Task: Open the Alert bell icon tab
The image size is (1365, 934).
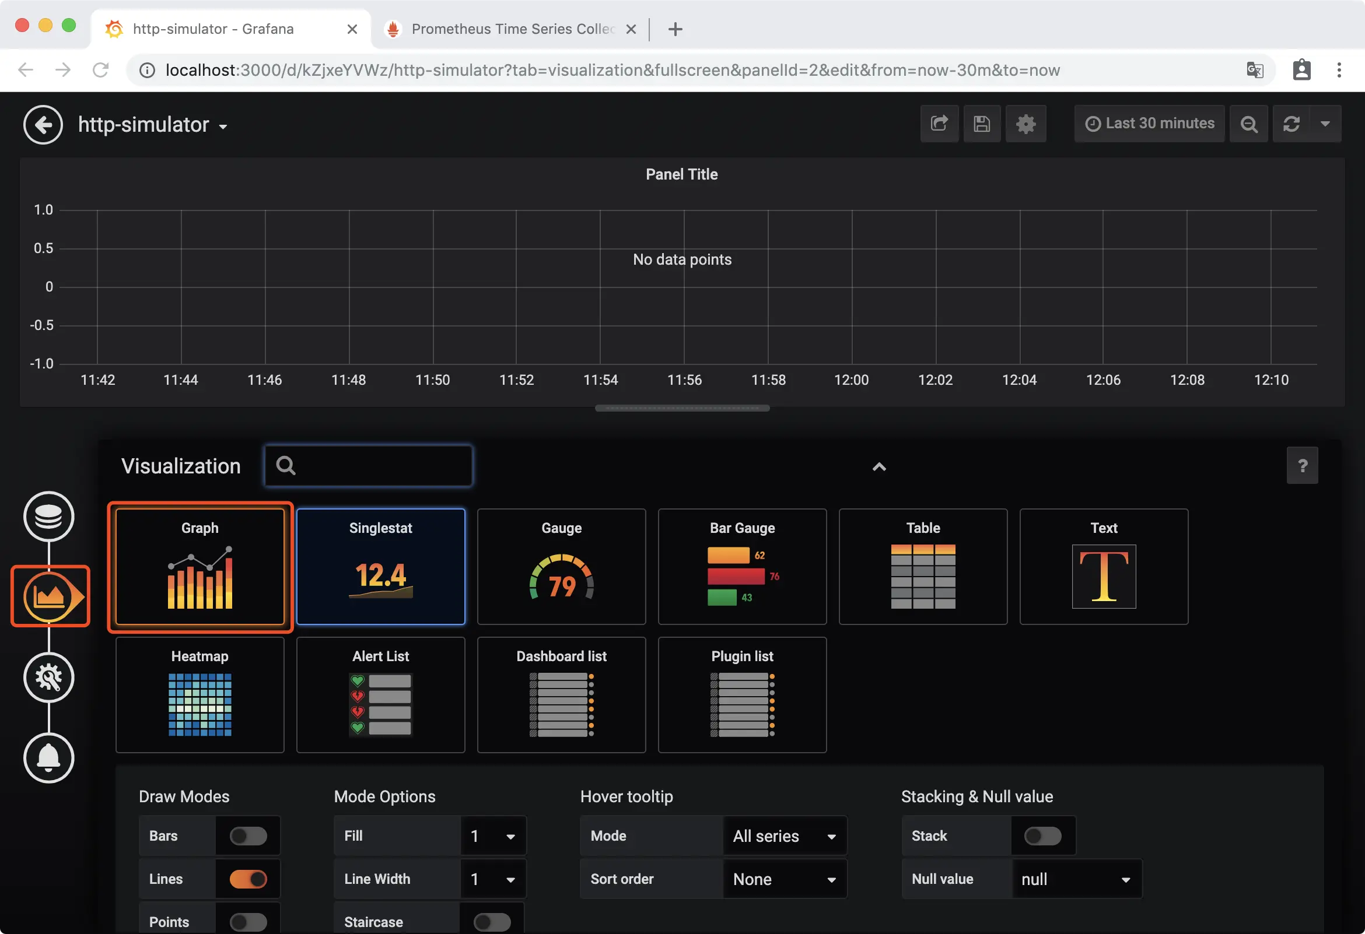Action: [49, 758]
